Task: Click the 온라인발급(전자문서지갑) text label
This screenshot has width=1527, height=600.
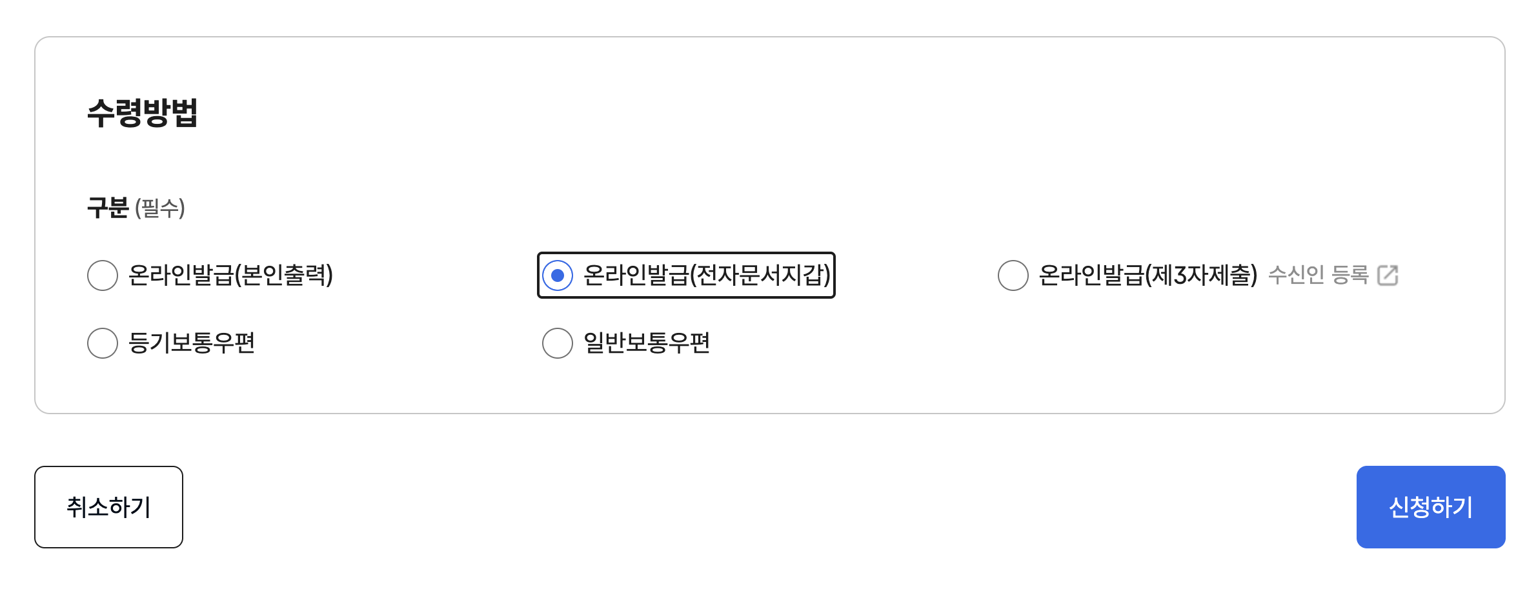Action: click(x=707, y=275)
